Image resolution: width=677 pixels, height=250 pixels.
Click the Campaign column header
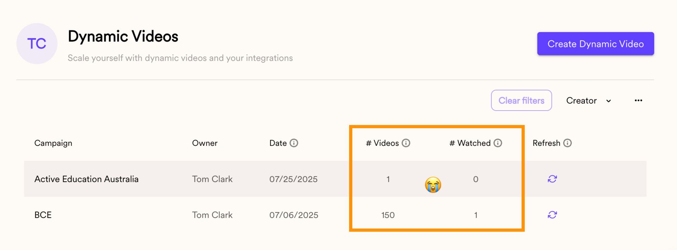[53, 143]
